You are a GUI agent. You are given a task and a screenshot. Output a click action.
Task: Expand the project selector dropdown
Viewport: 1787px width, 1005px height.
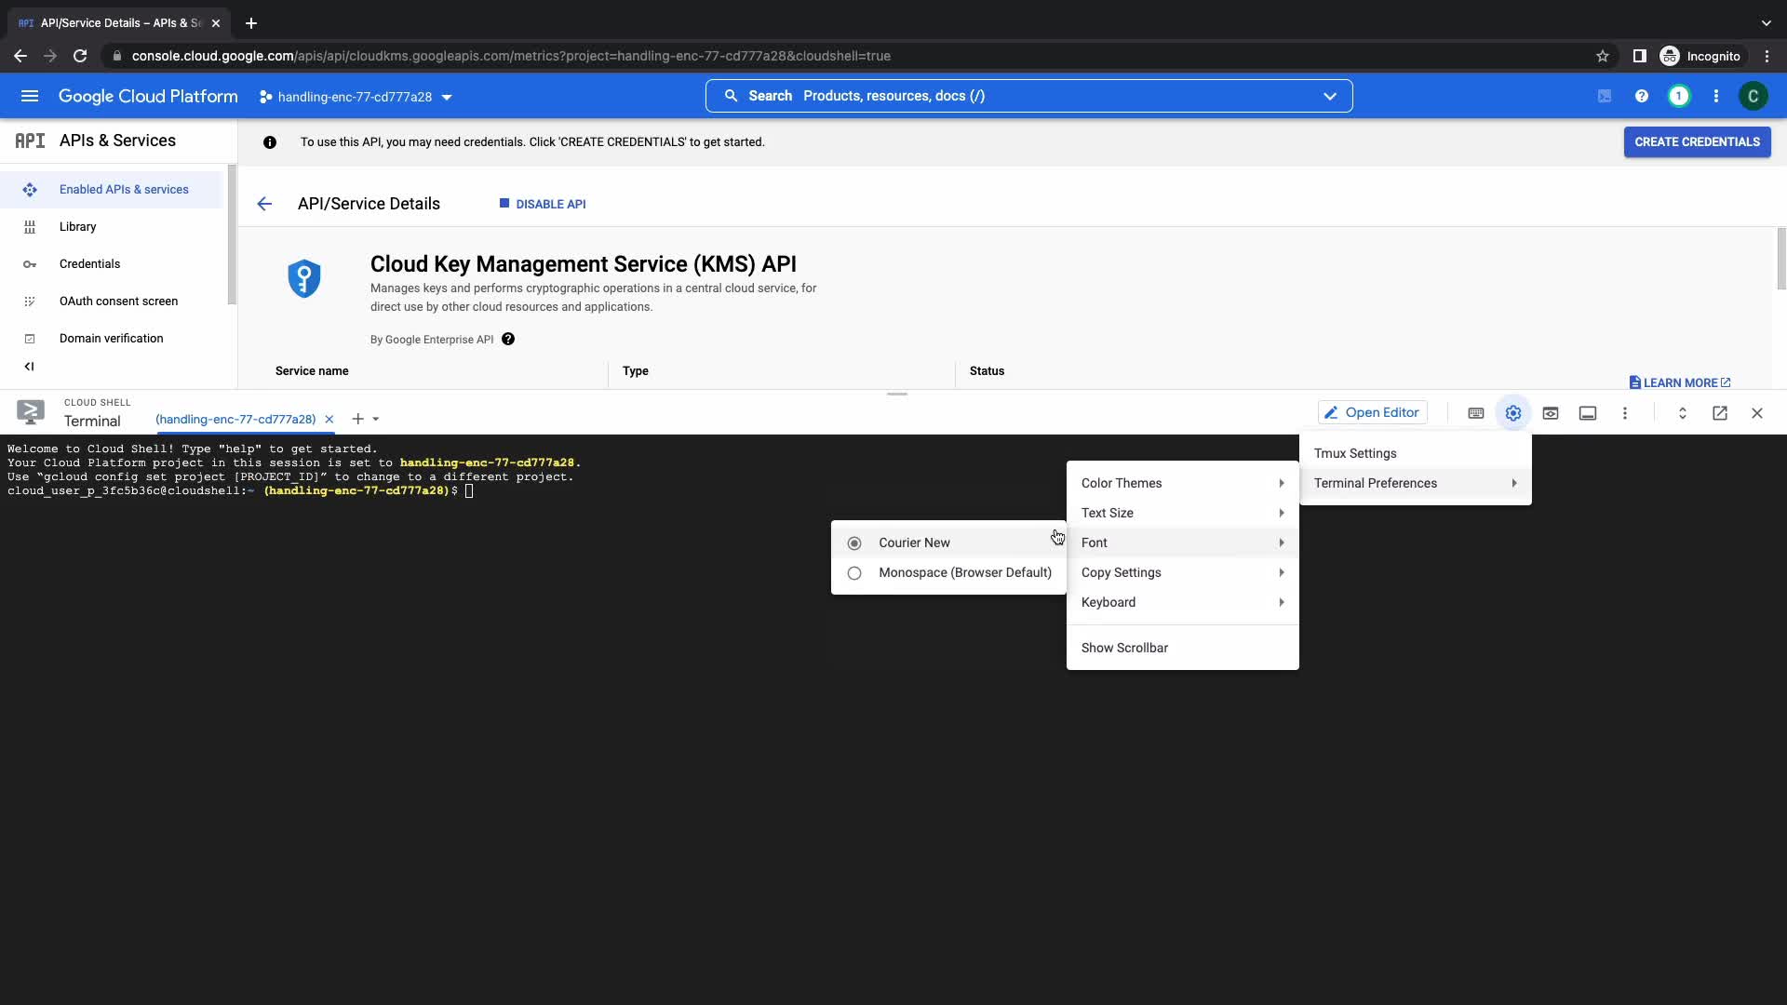[356, 97]
